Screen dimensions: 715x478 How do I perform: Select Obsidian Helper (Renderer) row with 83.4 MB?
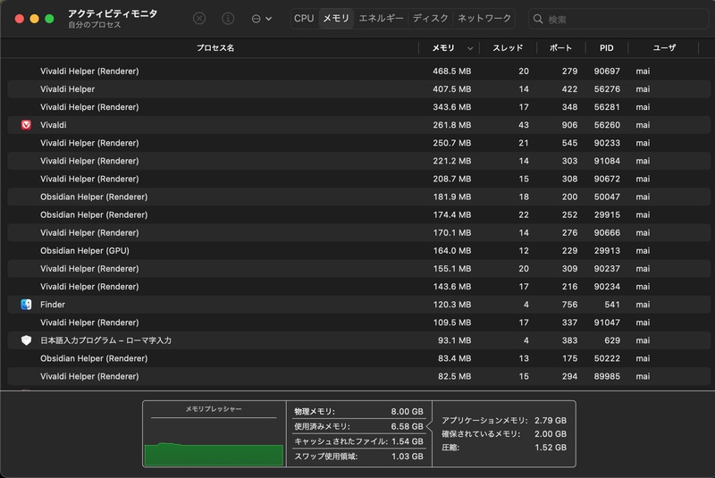coord(359,358)
